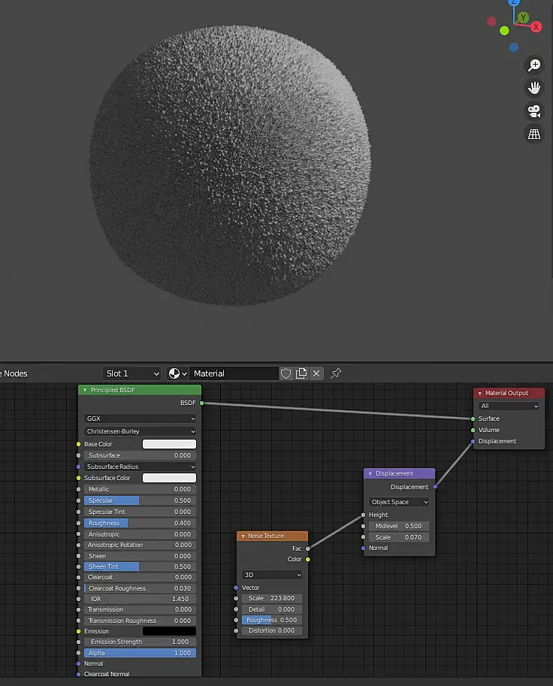Click the Anisotropic value field
This screenshot has height=686, width=553.
click(140, 534)
